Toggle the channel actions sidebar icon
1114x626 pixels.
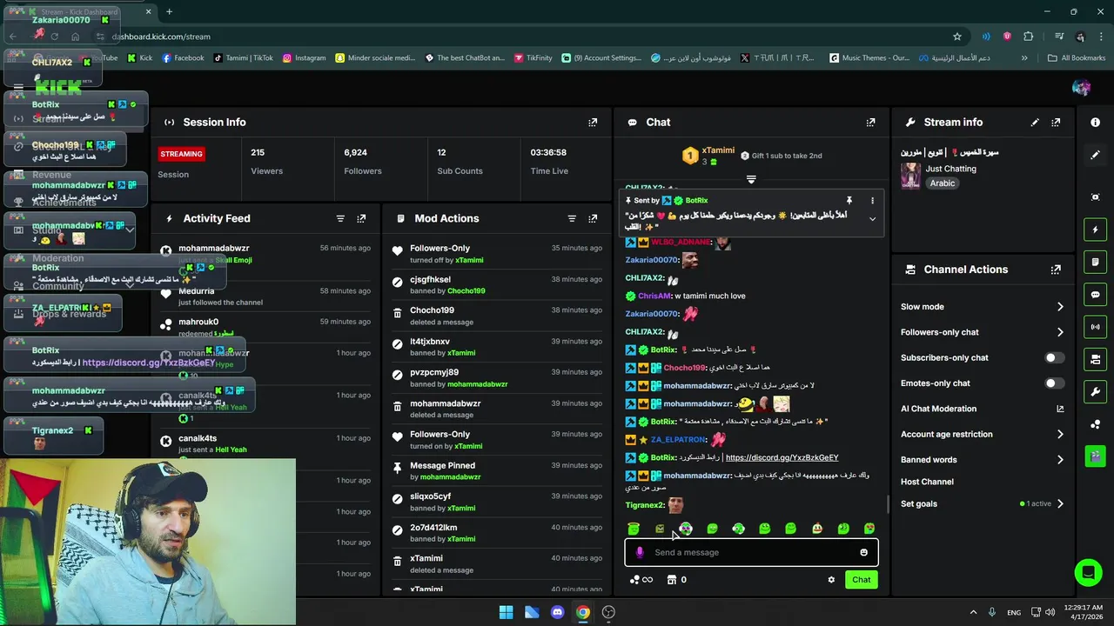tap(1095, 359)
